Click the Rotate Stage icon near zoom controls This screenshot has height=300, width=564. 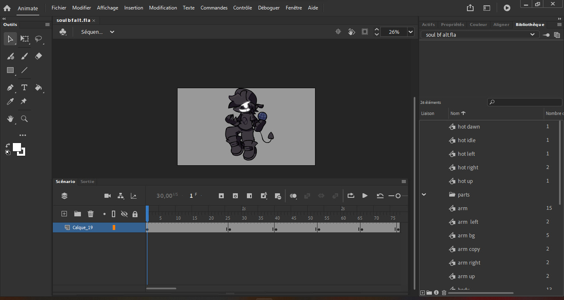tap(351, 32)
